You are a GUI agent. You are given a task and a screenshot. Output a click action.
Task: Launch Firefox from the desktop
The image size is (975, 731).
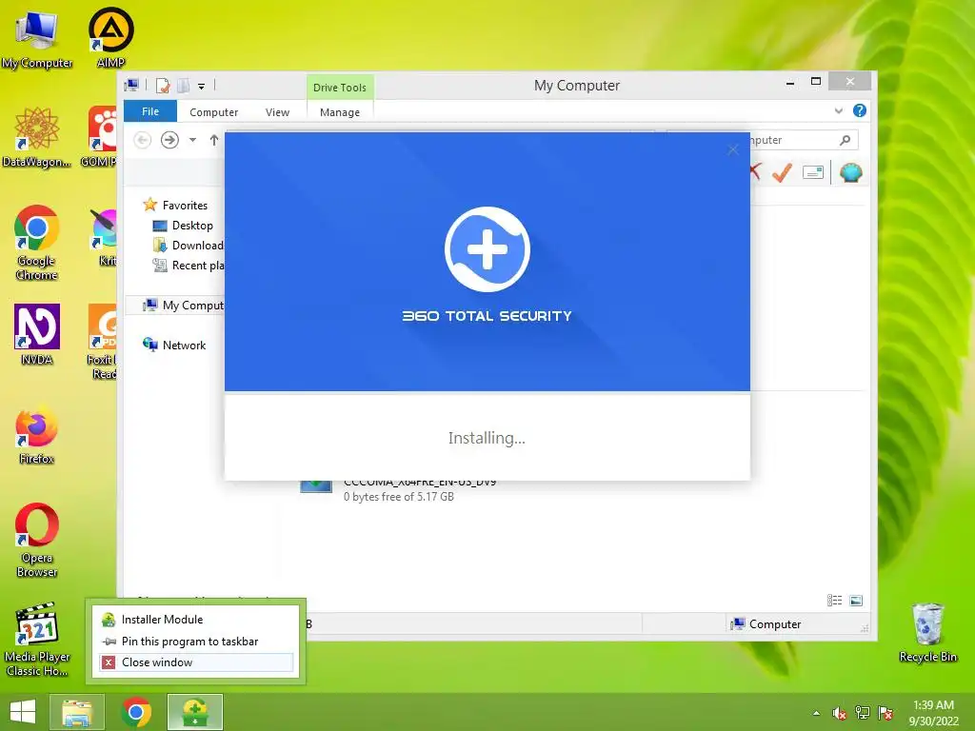click(x=37, y=435)
